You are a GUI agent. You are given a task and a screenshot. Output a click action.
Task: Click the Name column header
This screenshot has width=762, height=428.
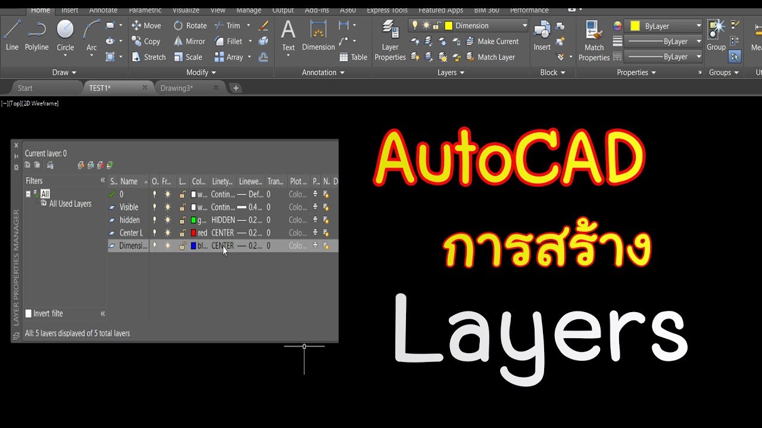(129, 181)
